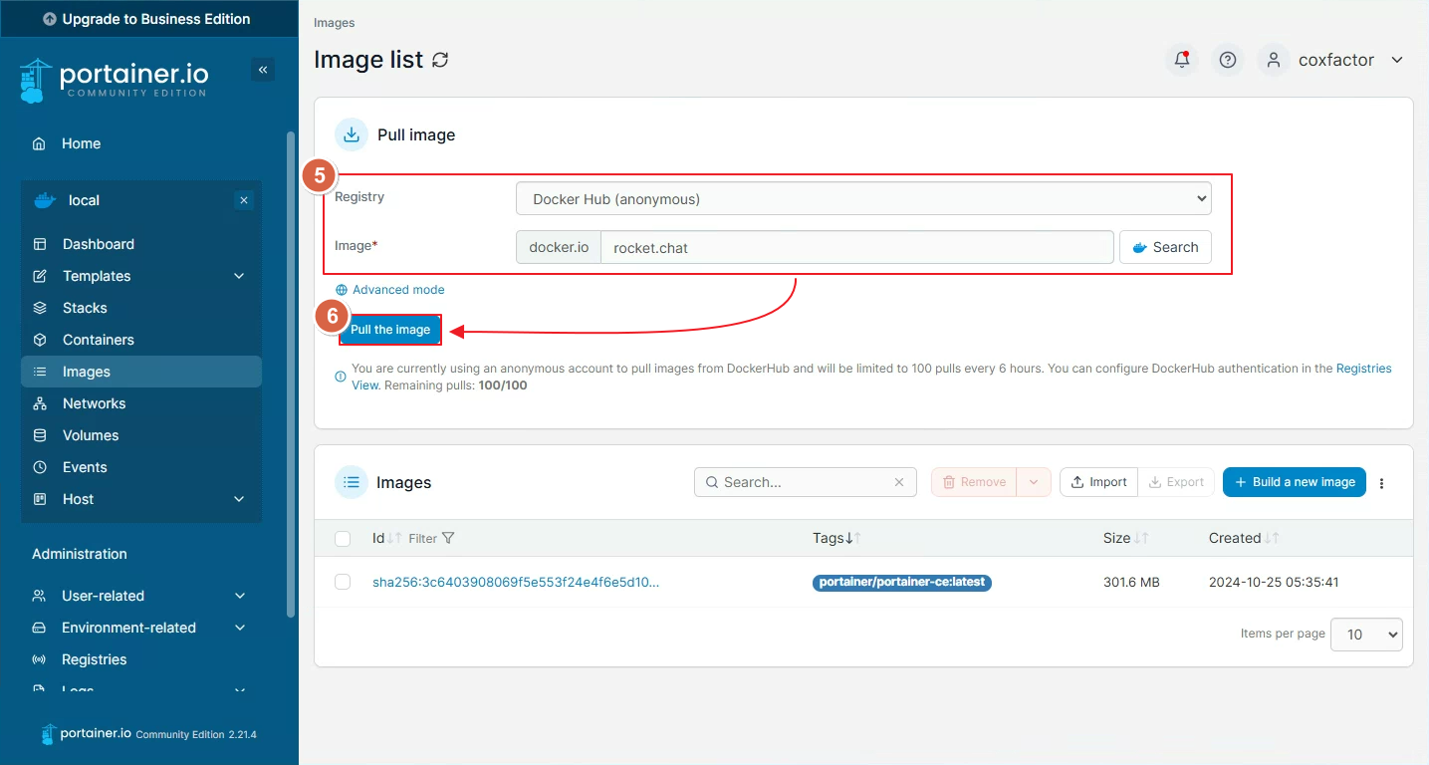Image resolution: width=1429 pixels, height=765 pixels.
Task: Open Networks in the sidebar
Action: [141, 403]
